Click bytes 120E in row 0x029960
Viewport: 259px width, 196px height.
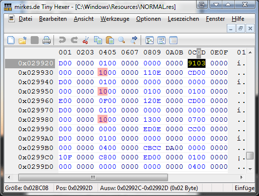pyautogui.click(x=152, y=101)
